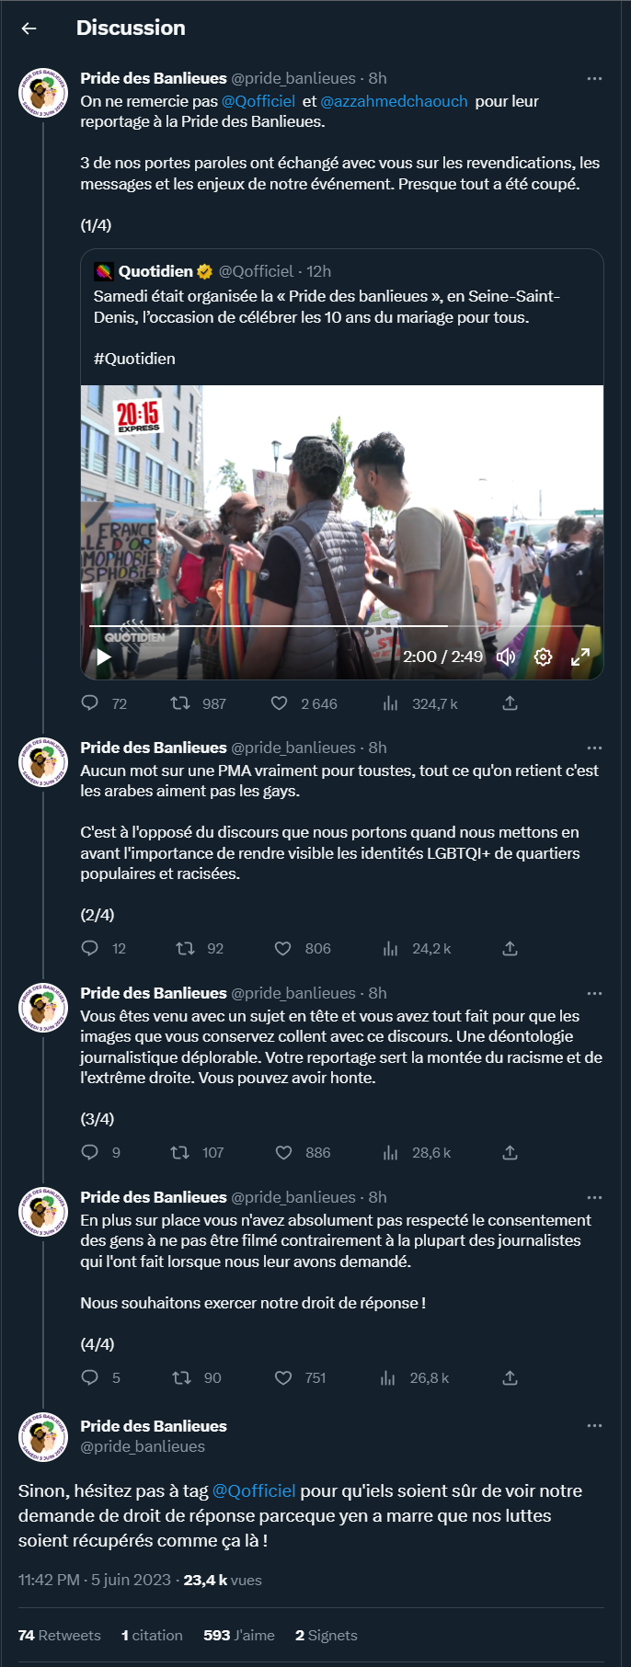The height and width of the screenshot is (1667, 631).
Task: Mute the video with the speaker icon
Action: click(506, 657)
